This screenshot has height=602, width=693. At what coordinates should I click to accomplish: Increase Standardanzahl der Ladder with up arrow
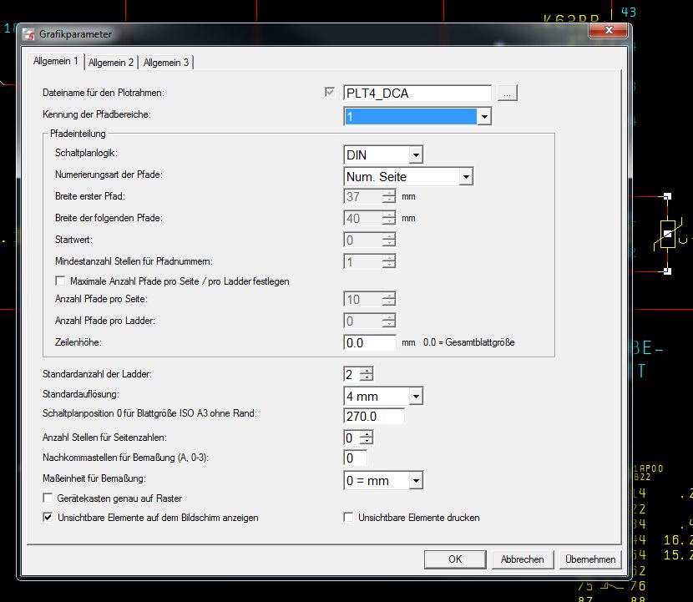coord(367,371)
